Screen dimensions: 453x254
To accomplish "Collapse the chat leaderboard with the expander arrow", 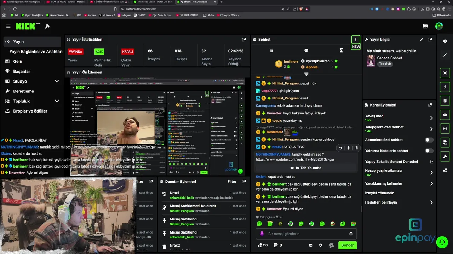I will click(306, 74).
